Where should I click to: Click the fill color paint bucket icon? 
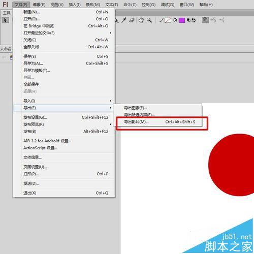click(x=175, y=20)
